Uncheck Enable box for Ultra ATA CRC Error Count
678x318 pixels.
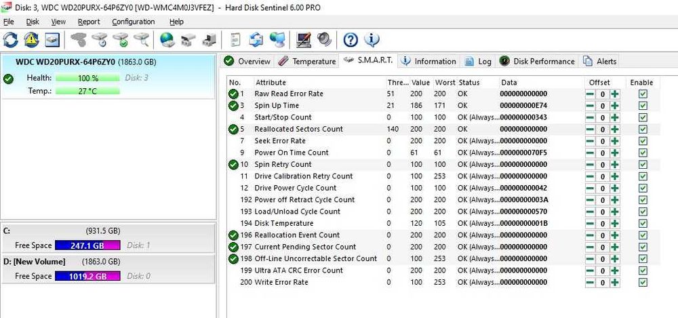pyautogui.click(x=643, y=271)
